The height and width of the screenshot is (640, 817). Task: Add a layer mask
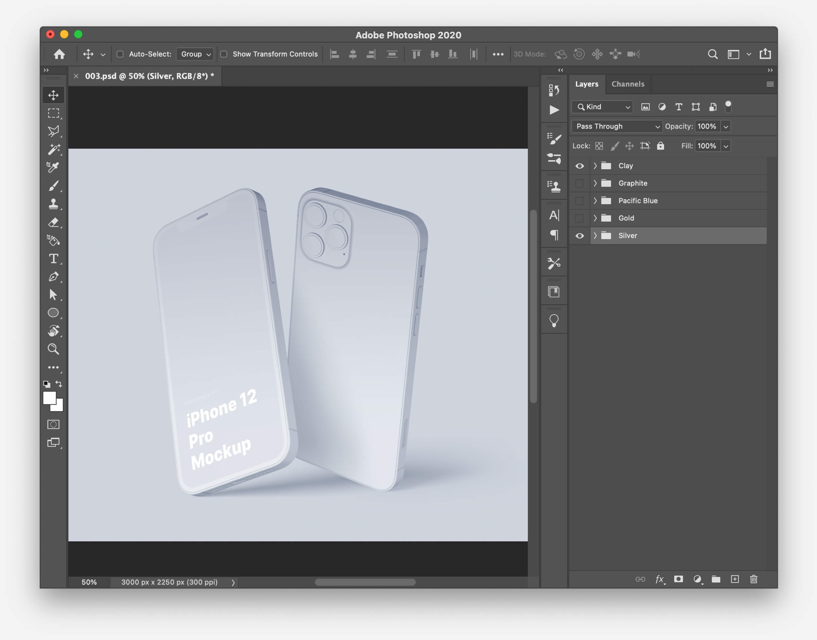(x=678, y=579)
